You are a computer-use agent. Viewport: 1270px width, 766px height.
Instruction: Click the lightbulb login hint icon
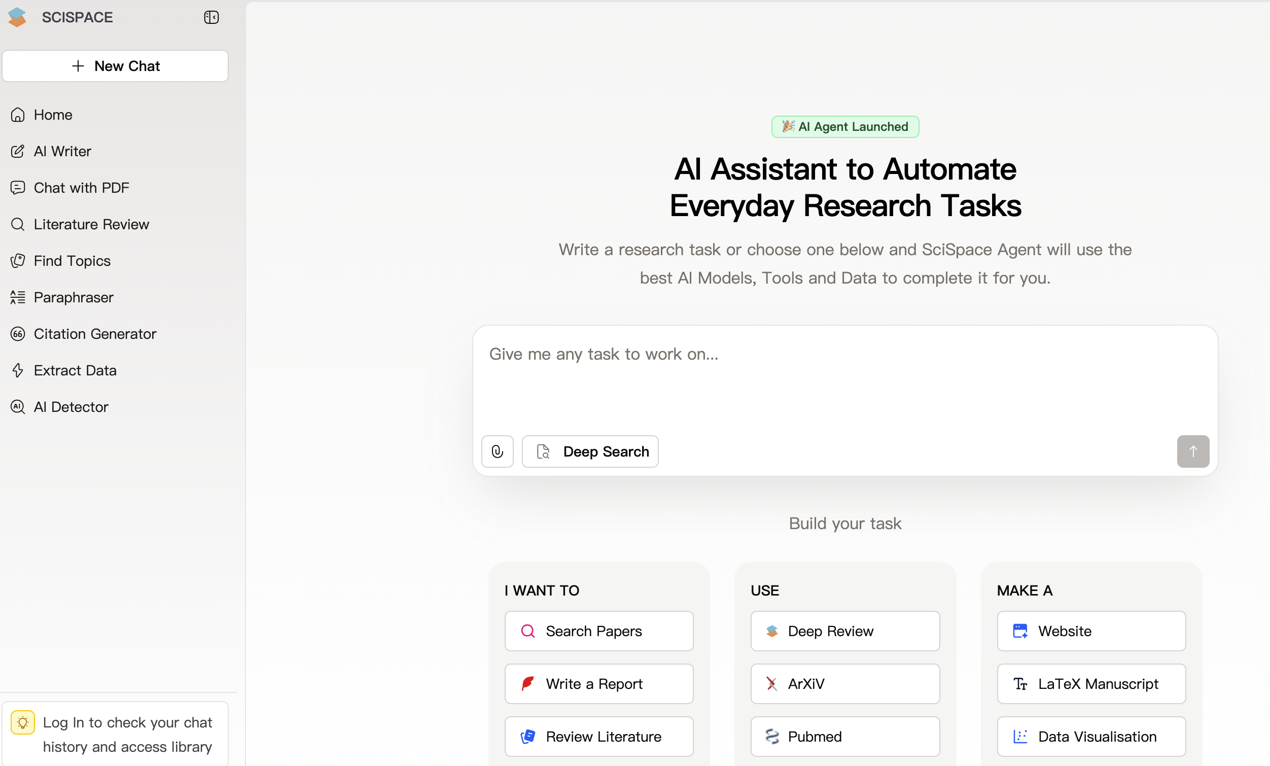23,722
